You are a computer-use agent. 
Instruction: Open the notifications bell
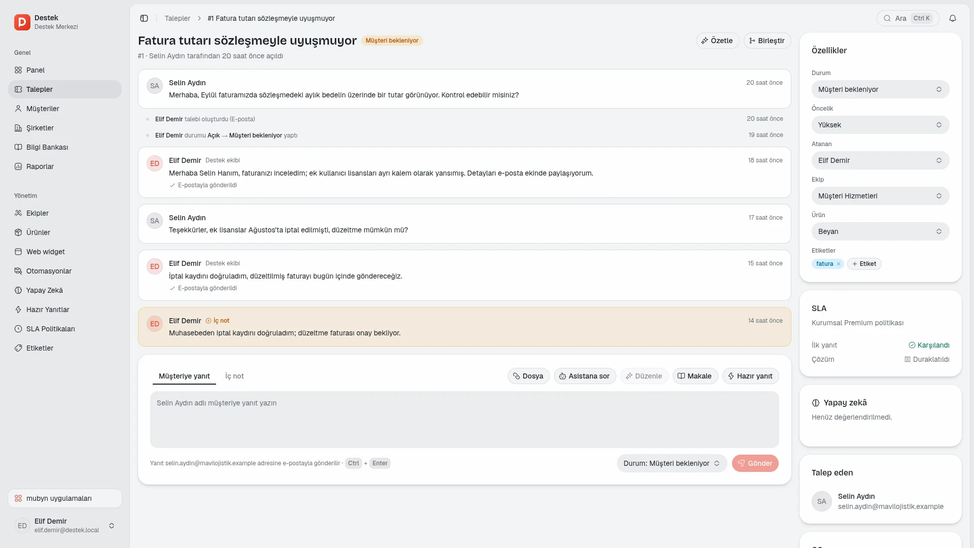click(x=953, y=18)
